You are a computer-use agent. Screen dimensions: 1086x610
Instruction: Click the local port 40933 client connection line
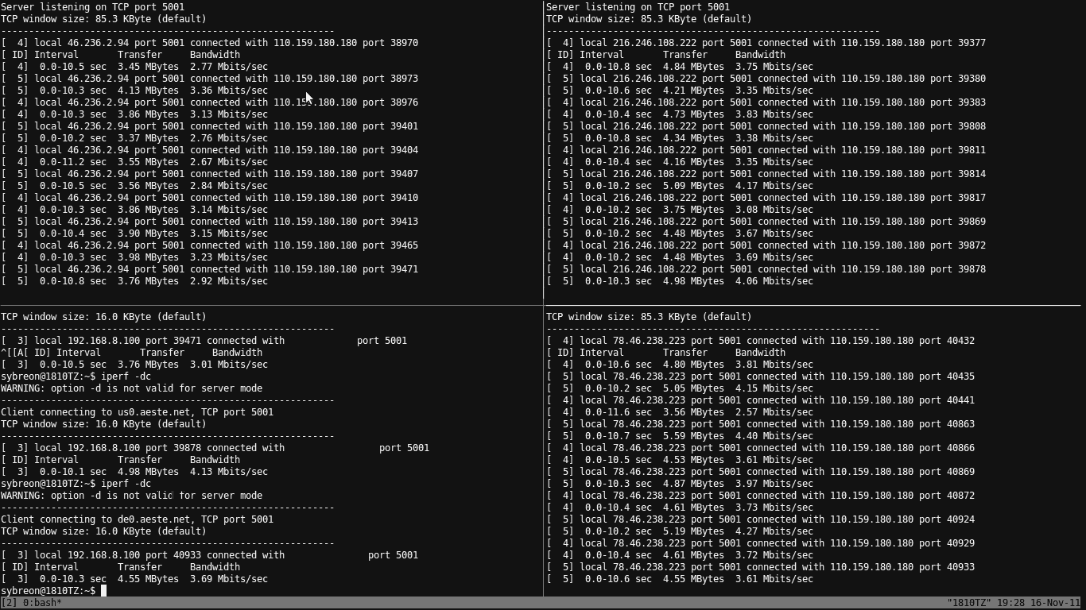coord(209,555)
